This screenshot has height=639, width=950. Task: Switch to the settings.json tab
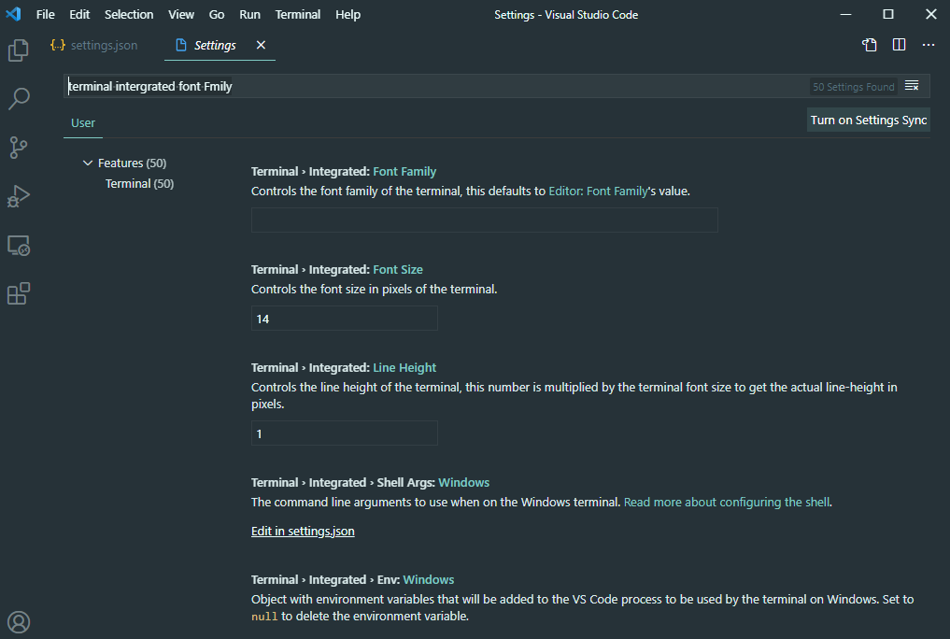94,46
